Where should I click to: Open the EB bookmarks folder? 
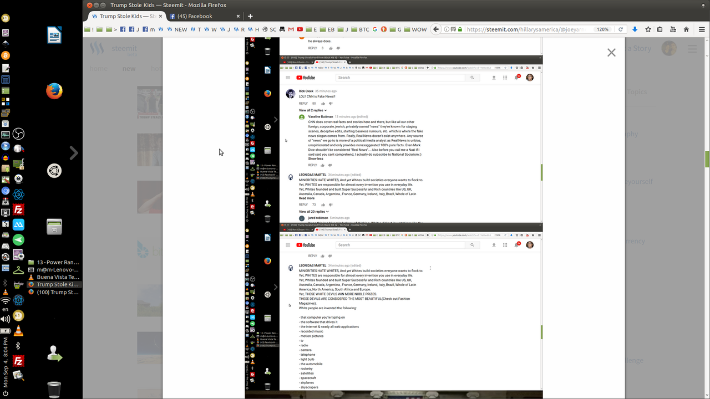point(327,29)
